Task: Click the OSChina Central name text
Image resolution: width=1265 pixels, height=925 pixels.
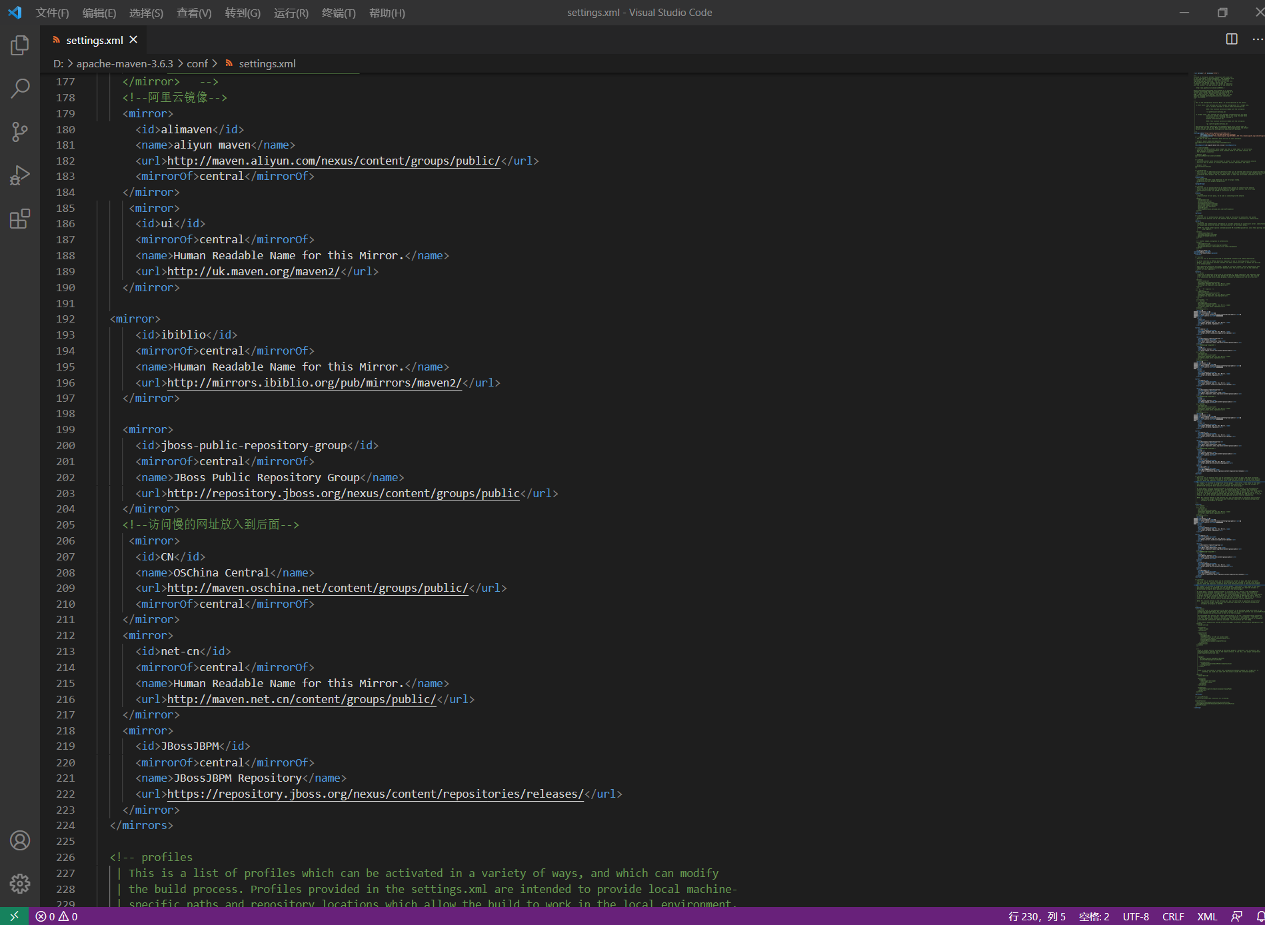Action: click(x=221, y=572)
